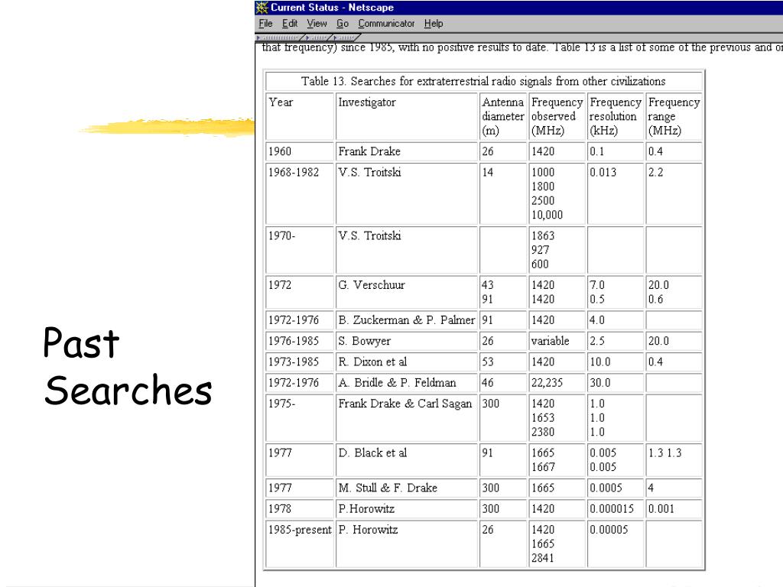This screenshot has width=783, height=587.
Task: Click the Frequency resolution (kHz) header
Action: click(x=616, y=116)
